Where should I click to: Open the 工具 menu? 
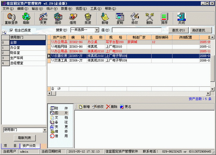(96, 8)
